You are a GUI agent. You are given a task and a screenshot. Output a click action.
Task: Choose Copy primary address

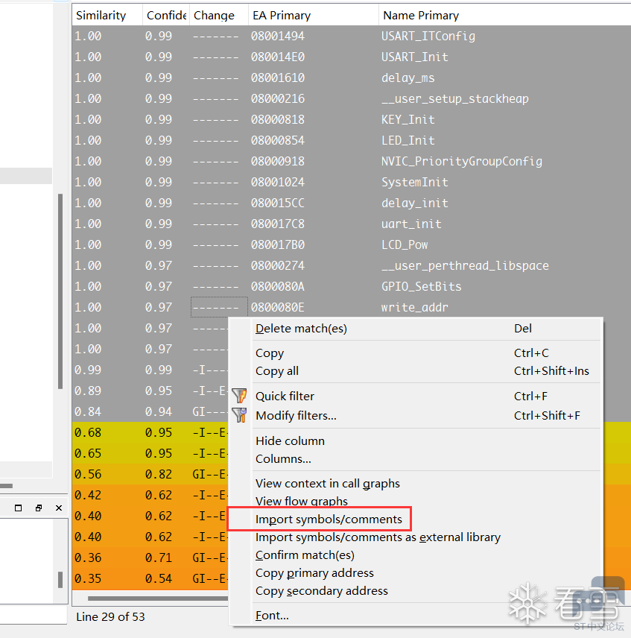(x=415, y=573)
